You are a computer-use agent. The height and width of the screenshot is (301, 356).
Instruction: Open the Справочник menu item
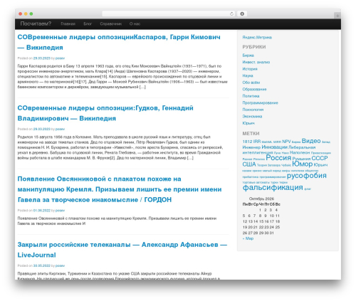(x=110, y=24)
